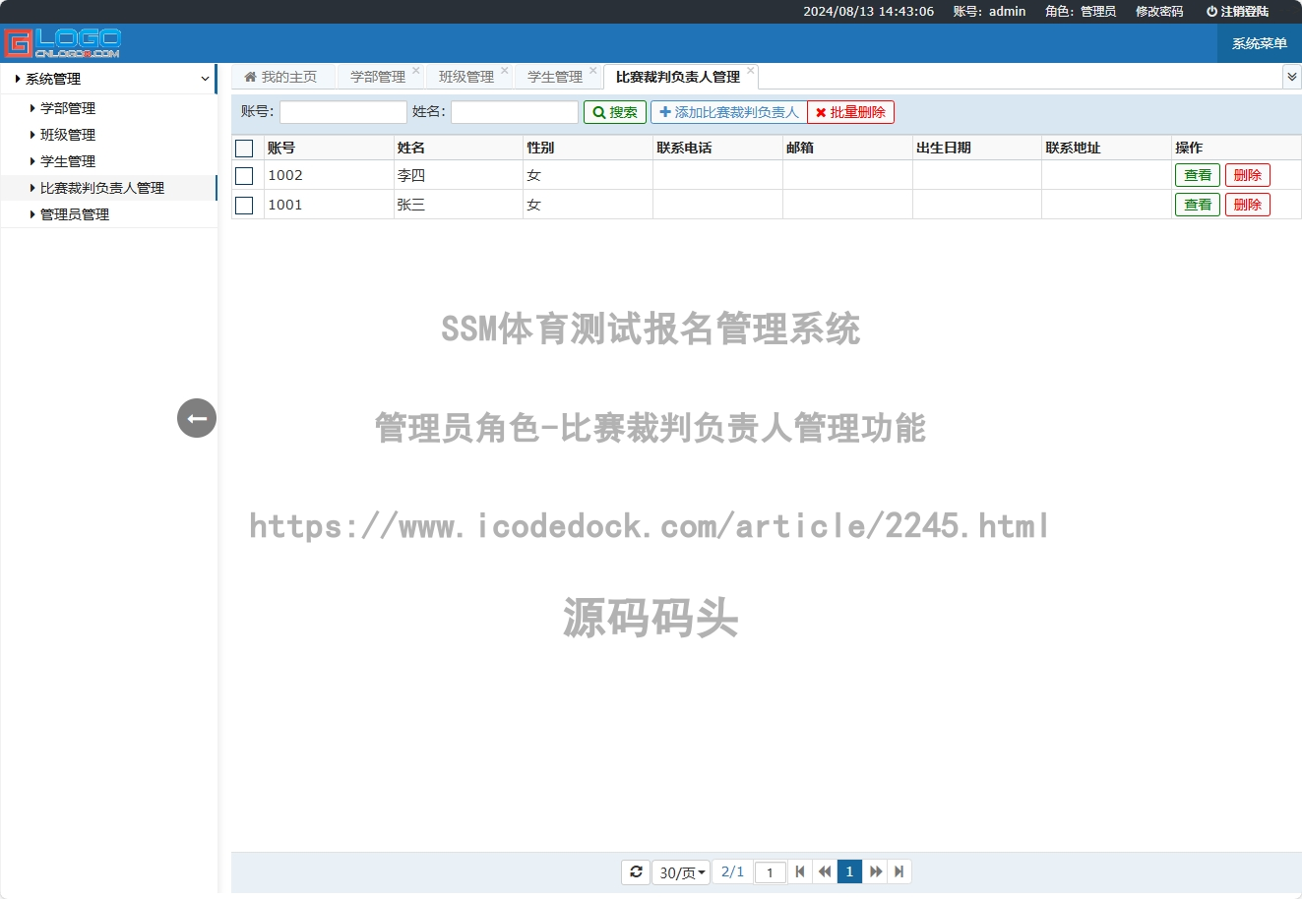Click the name cell 张三
1302x899 pixels.
(459, 205)
